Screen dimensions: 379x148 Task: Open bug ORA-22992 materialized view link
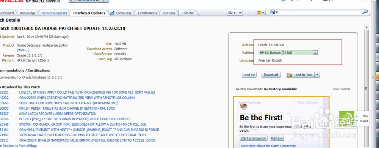(77, 98)
